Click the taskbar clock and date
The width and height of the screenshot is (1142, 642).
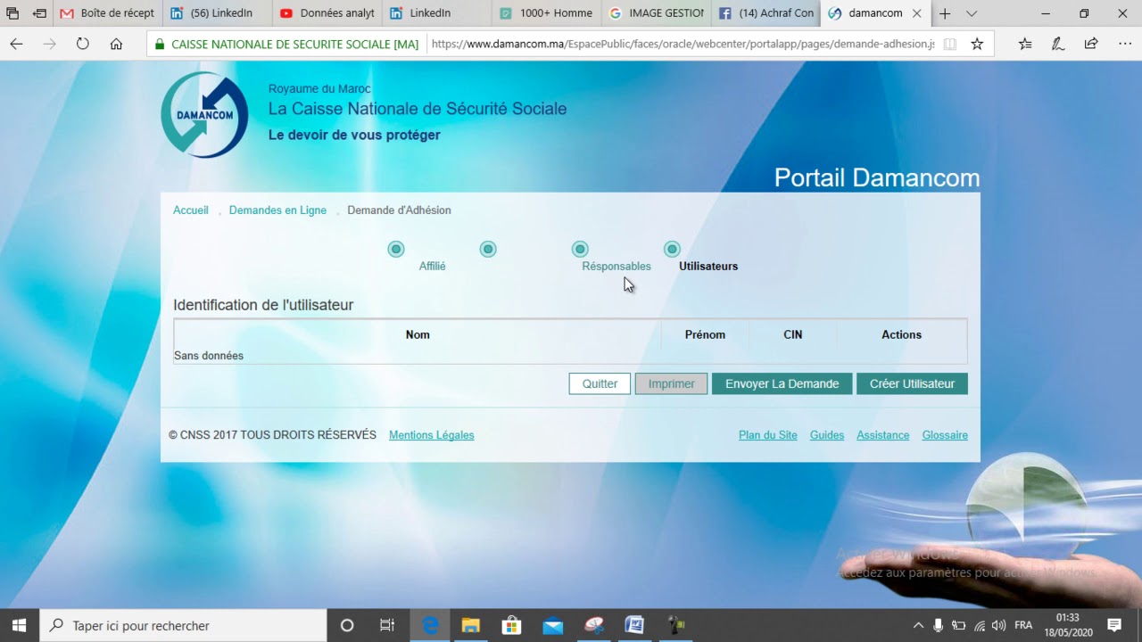[1067, 625]
